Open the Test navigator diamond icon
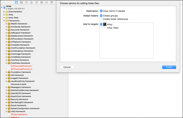 click(36, 2)
